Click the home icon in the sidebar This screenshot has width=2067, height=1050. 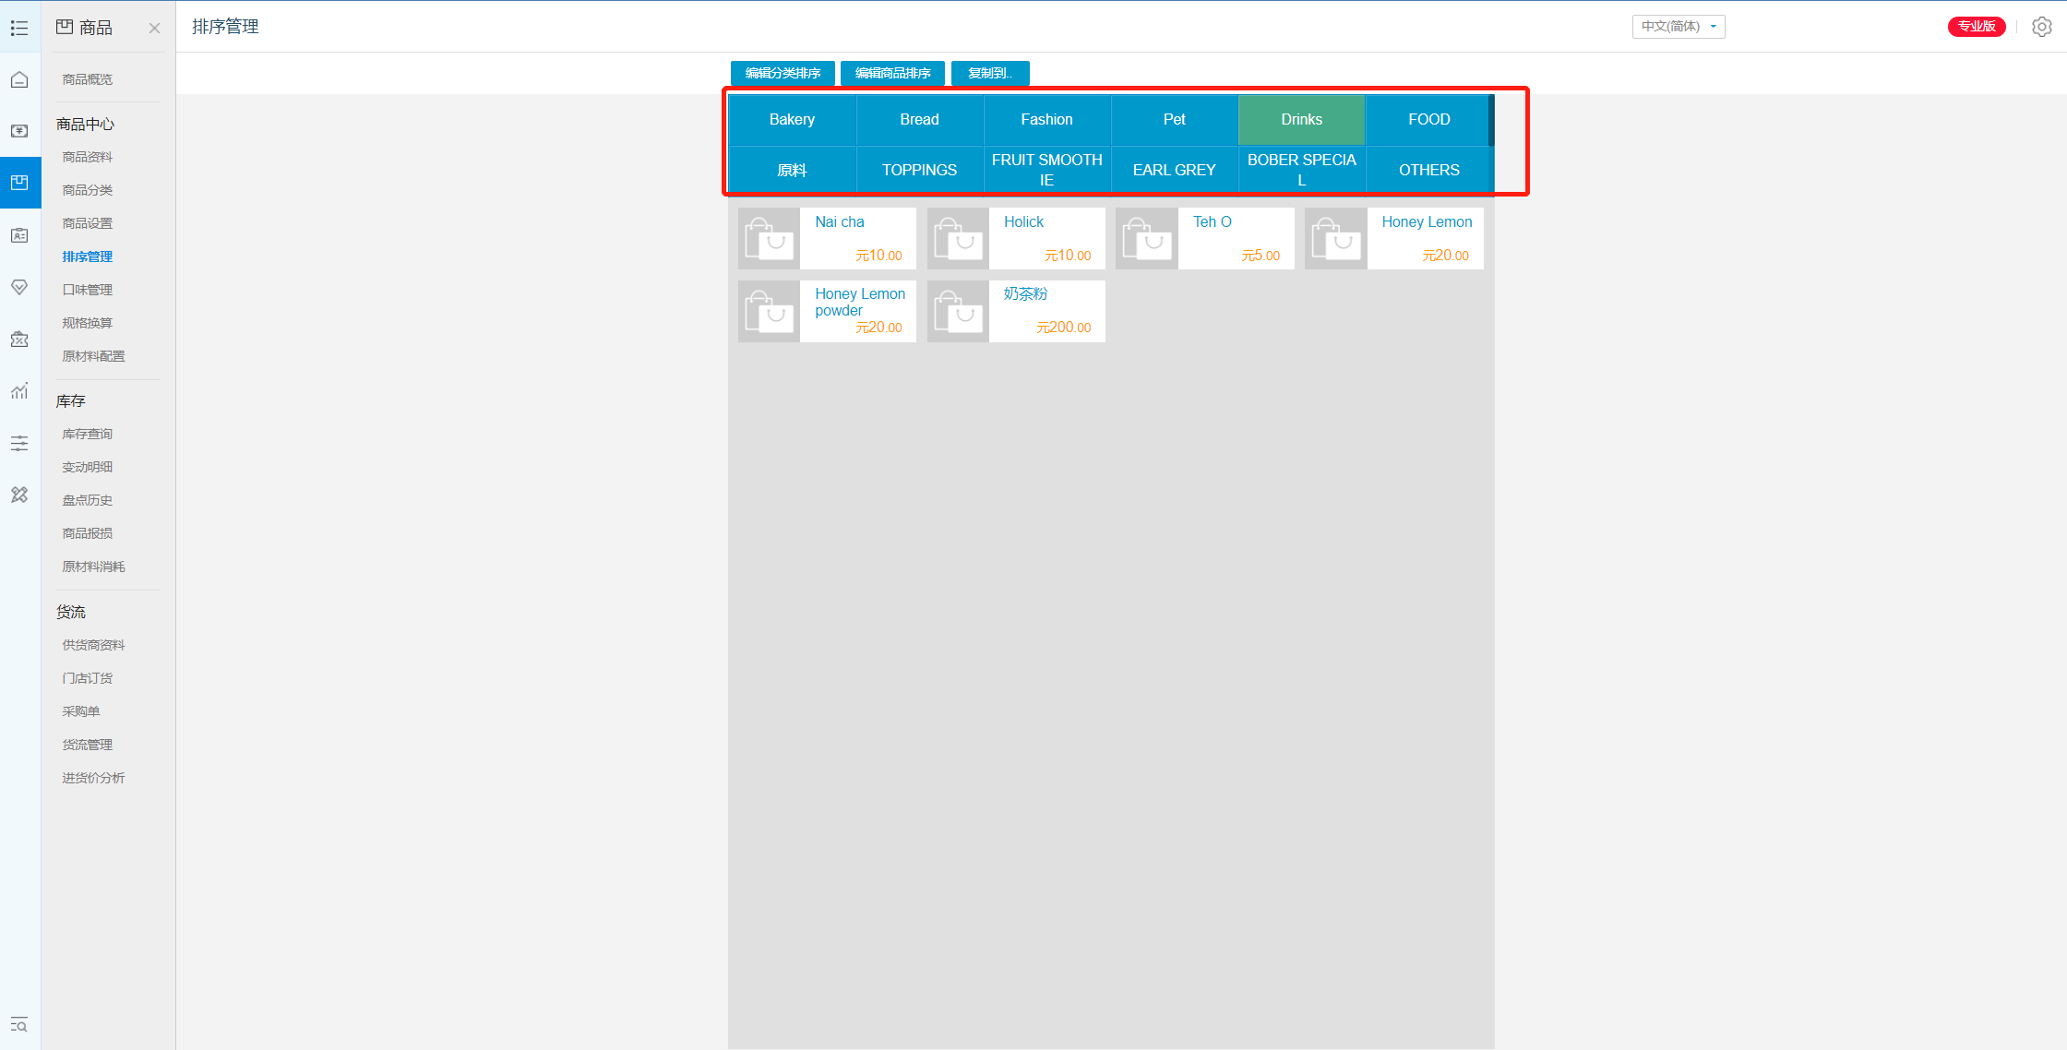point(19,79)
